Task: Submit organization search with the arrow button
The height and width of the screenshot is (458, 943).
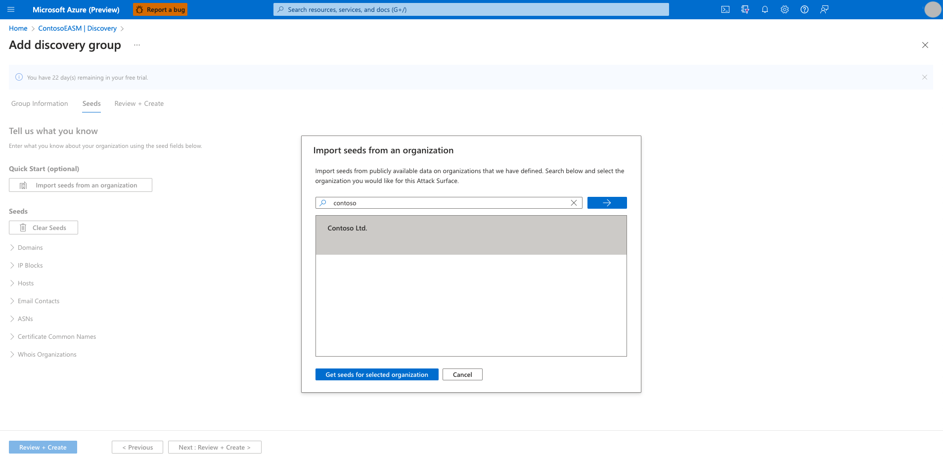Action: (607, 203)
